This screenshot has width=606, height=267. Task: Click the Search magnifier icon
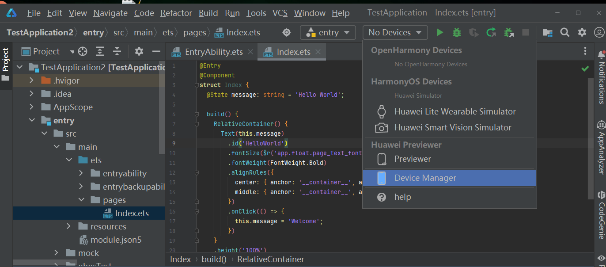click(565, 32)
